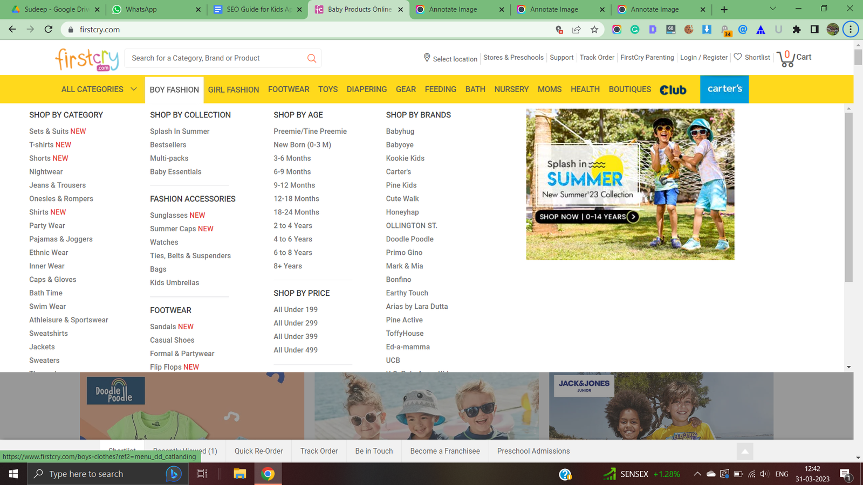The height and width of the screenshot is (485, 863).
Task: Open BOUTIQUES menu
Action: coord(630,89)
